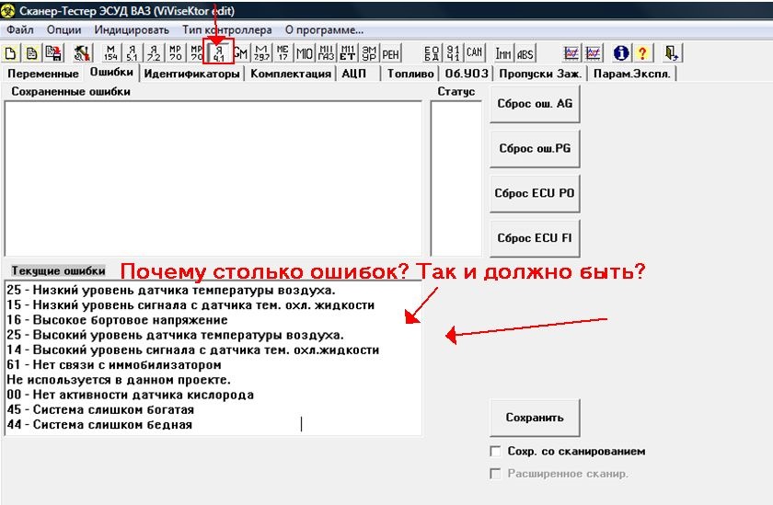The image size is (773, 505).
Task: Click the CAN toolbar icon
Action: (x=474, y=52)
